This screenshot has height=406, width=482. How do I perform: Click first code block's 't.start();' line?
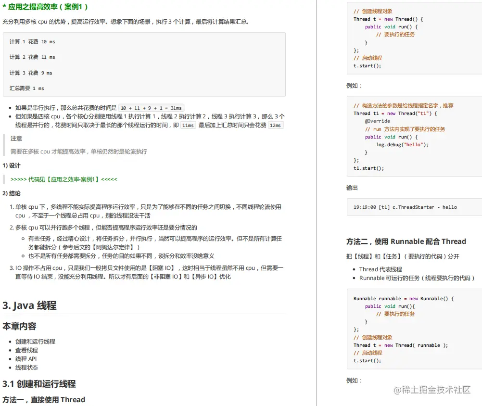pos(367,66)
